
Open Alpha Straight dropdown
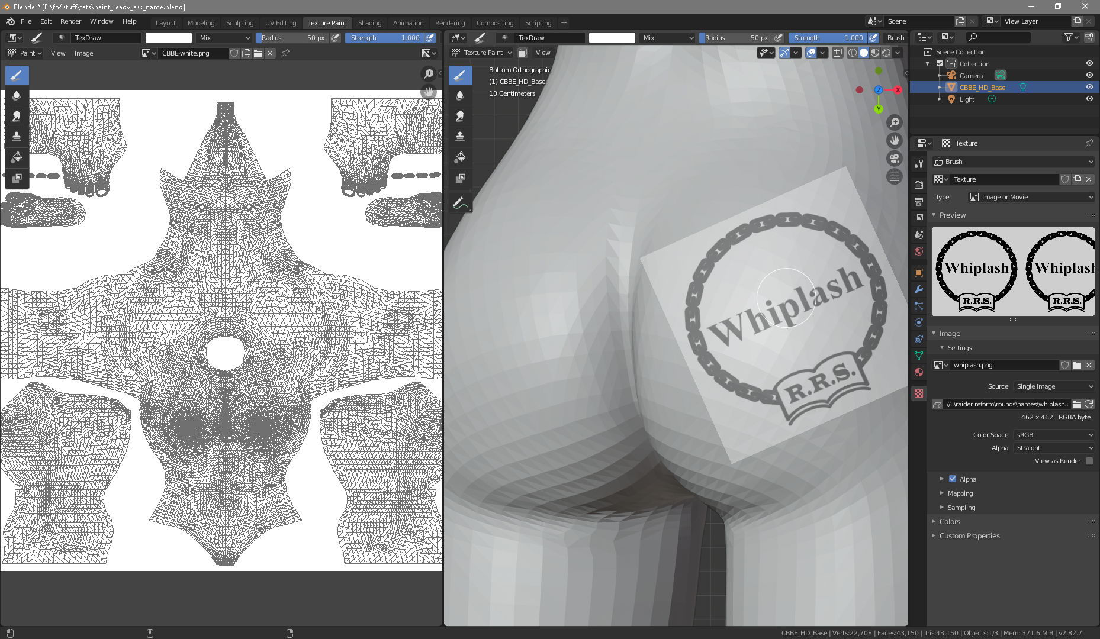[x=1054, y=448]
